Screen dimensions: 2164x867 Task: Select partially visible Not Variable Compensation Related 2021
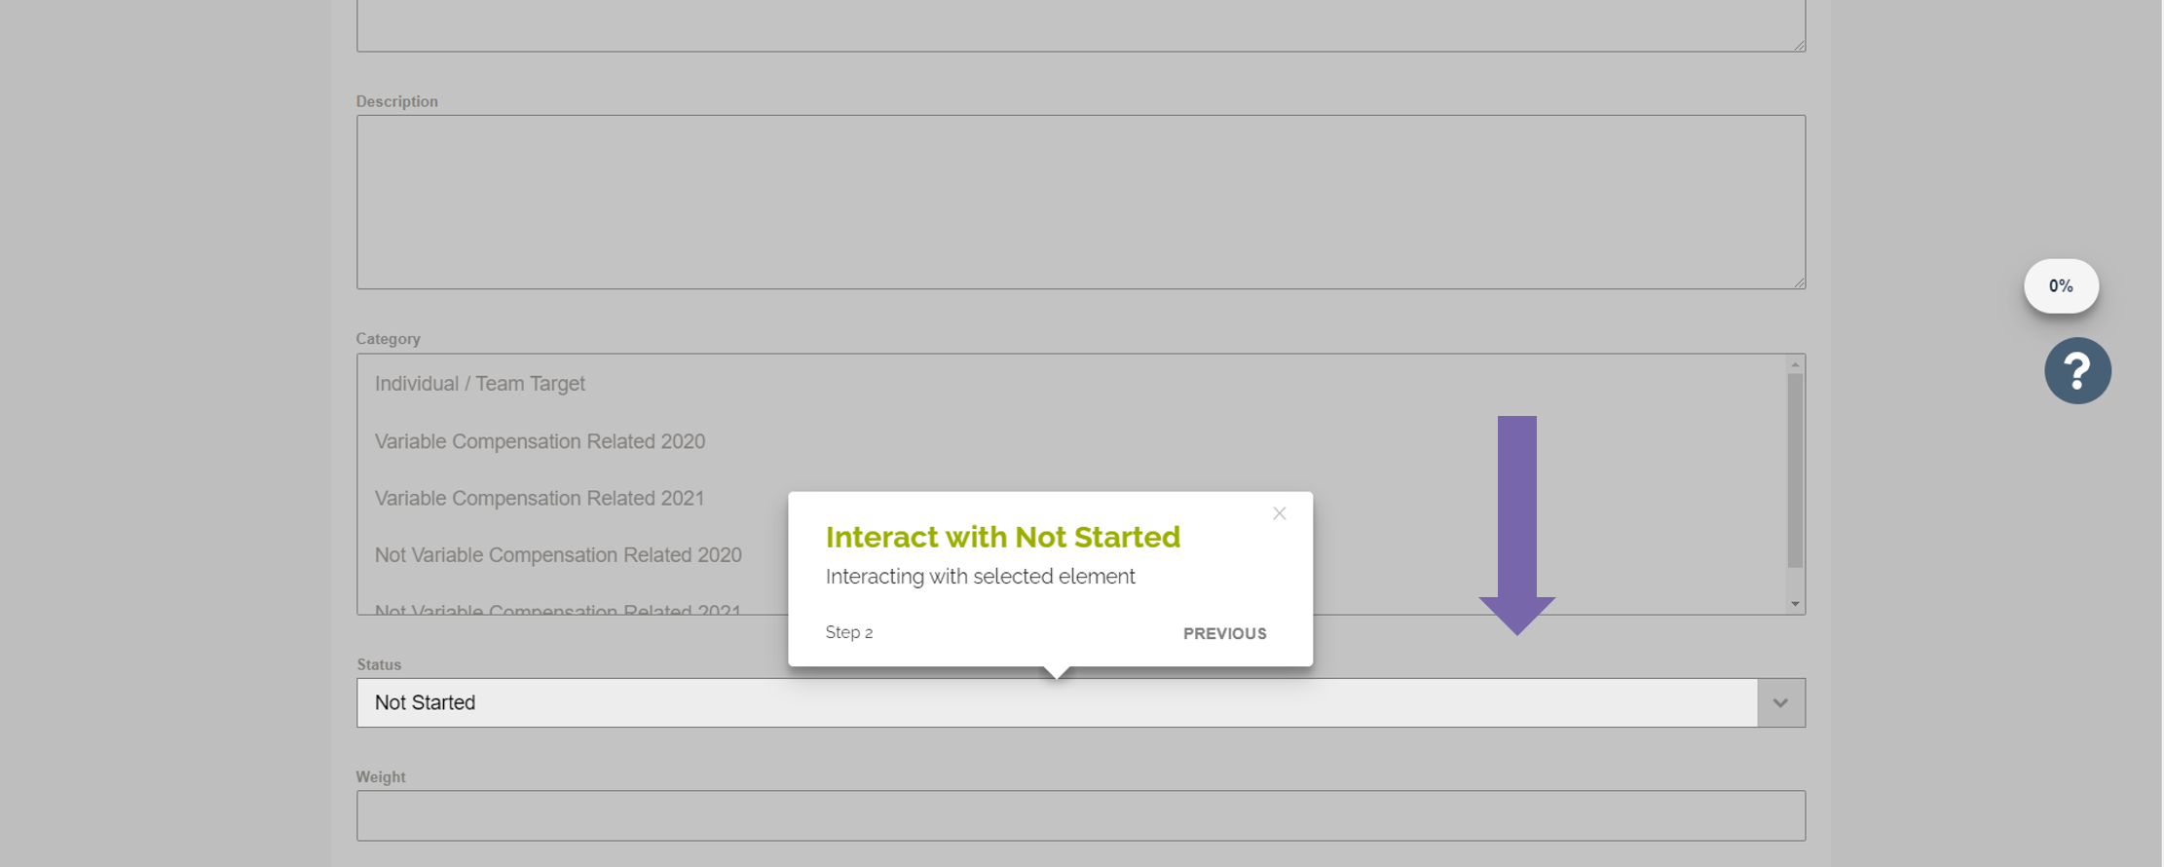pos(558,609)
